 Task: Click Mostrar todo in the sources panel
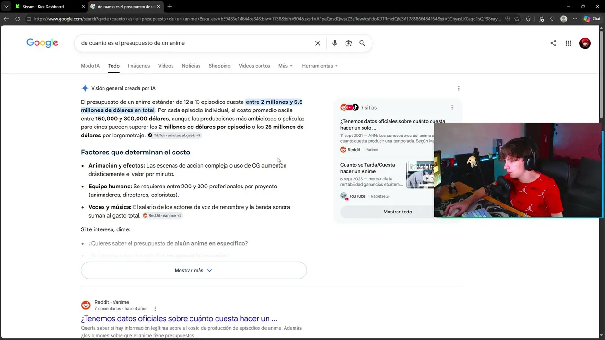tap(398, 212)
